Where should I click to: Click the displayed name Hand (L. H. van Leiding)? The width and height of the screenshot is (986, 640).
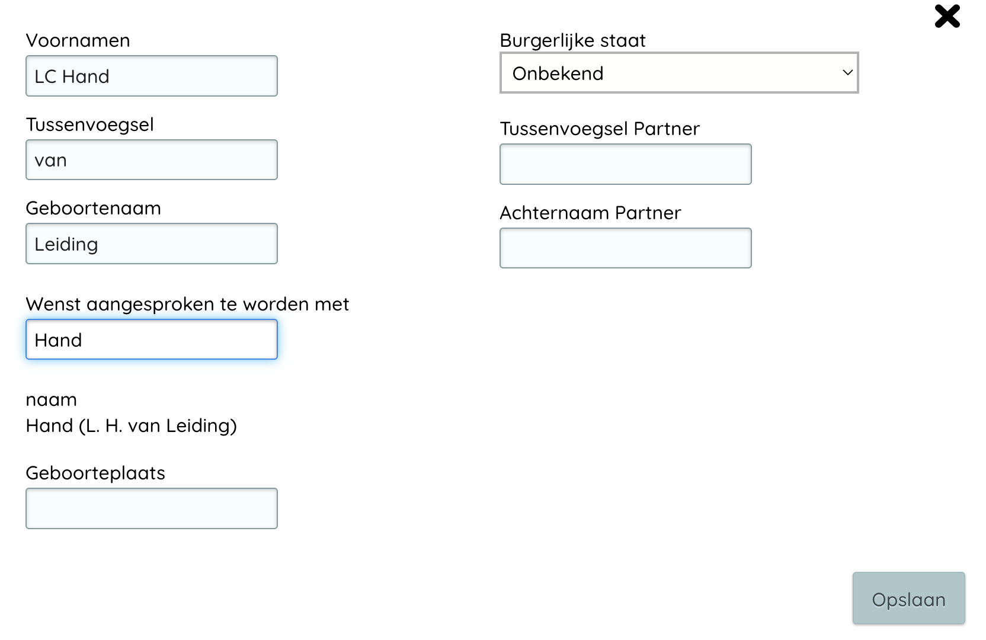pos(131,425)
